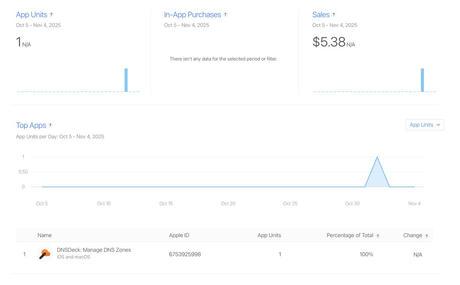Image resolution: width=460 pixels, height=285 pixels.
Task: Click the Percentage of Total help icon
Action: coord(378,236)
